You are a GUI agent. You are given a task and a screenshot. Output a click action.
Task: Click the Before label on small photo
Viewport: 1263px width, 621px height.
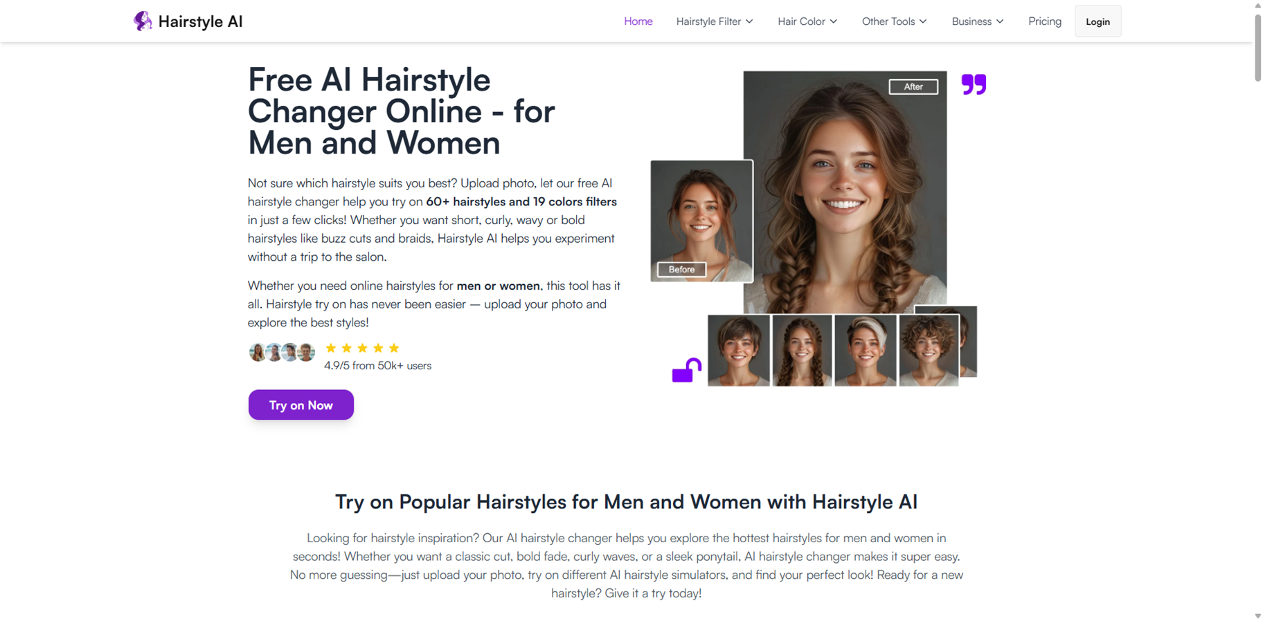tap(681, 269)
